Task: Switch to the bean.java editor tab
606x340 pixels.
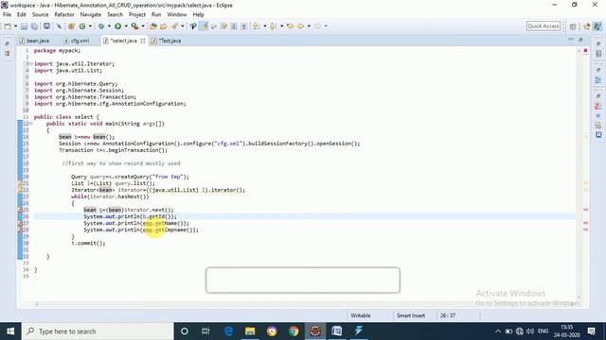Action: click(x=34, y=41)
